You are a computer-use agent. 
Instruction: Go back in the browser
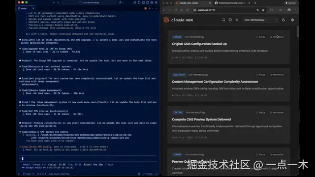click(164, 10)
